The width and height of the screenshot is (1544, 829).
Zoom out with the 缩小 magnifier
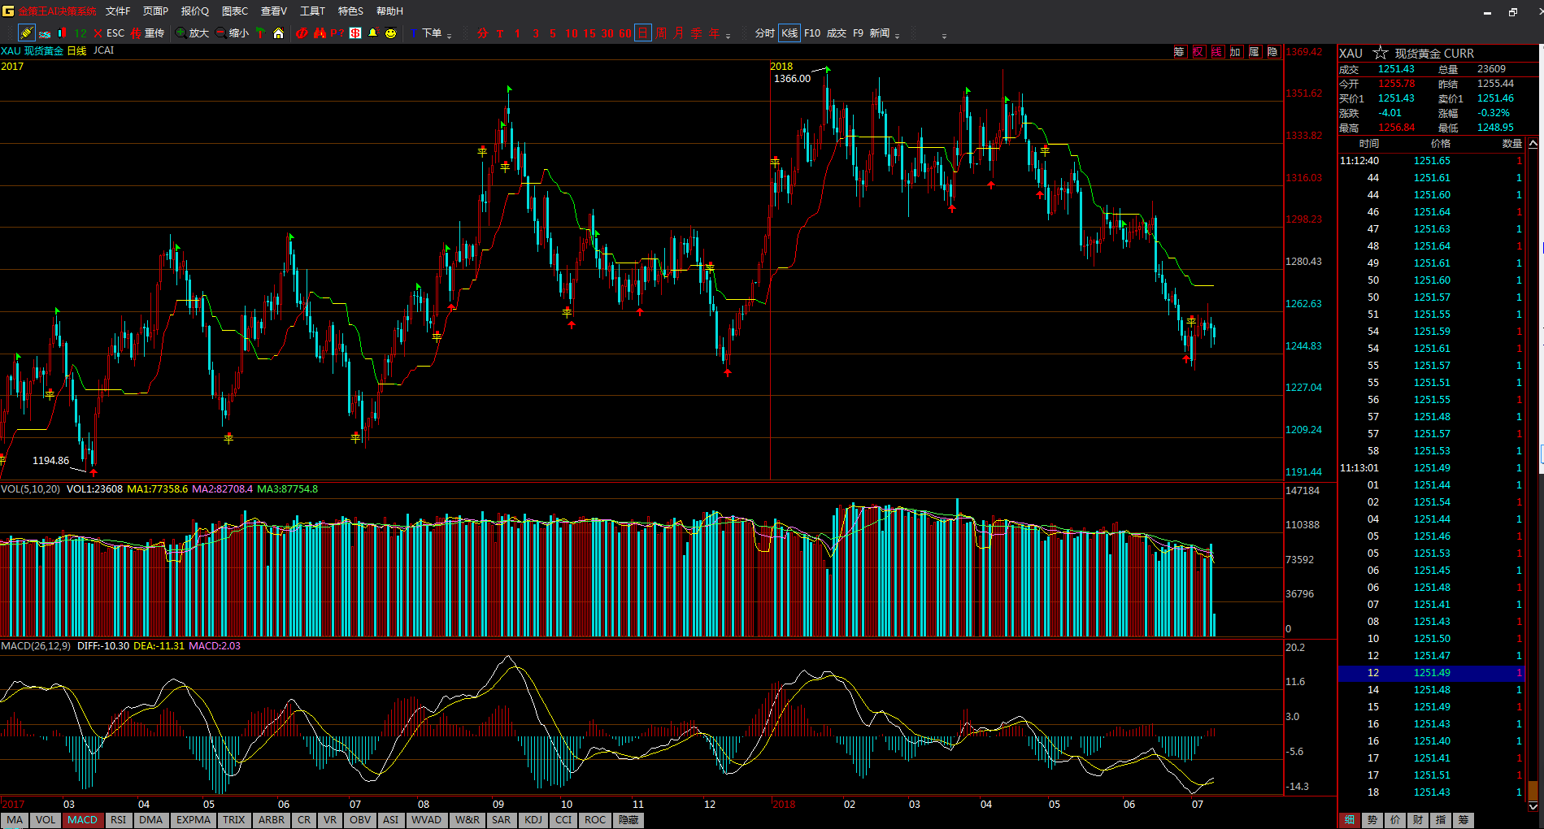(x=233, y=33)
